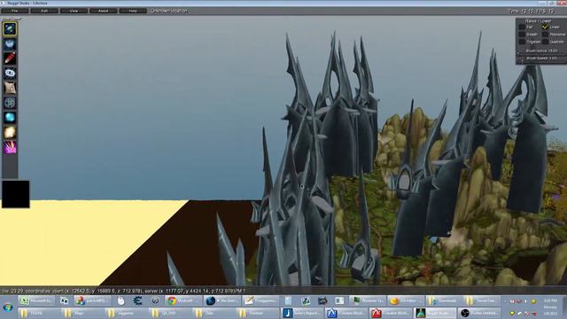Click the Unknown location label
Screen dimensions: 567x319
click(x=169, y=11)
